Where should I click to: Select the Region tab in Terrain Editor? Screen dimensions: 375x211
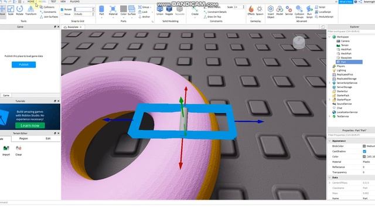pyautogui.click(x=23, y=139)
